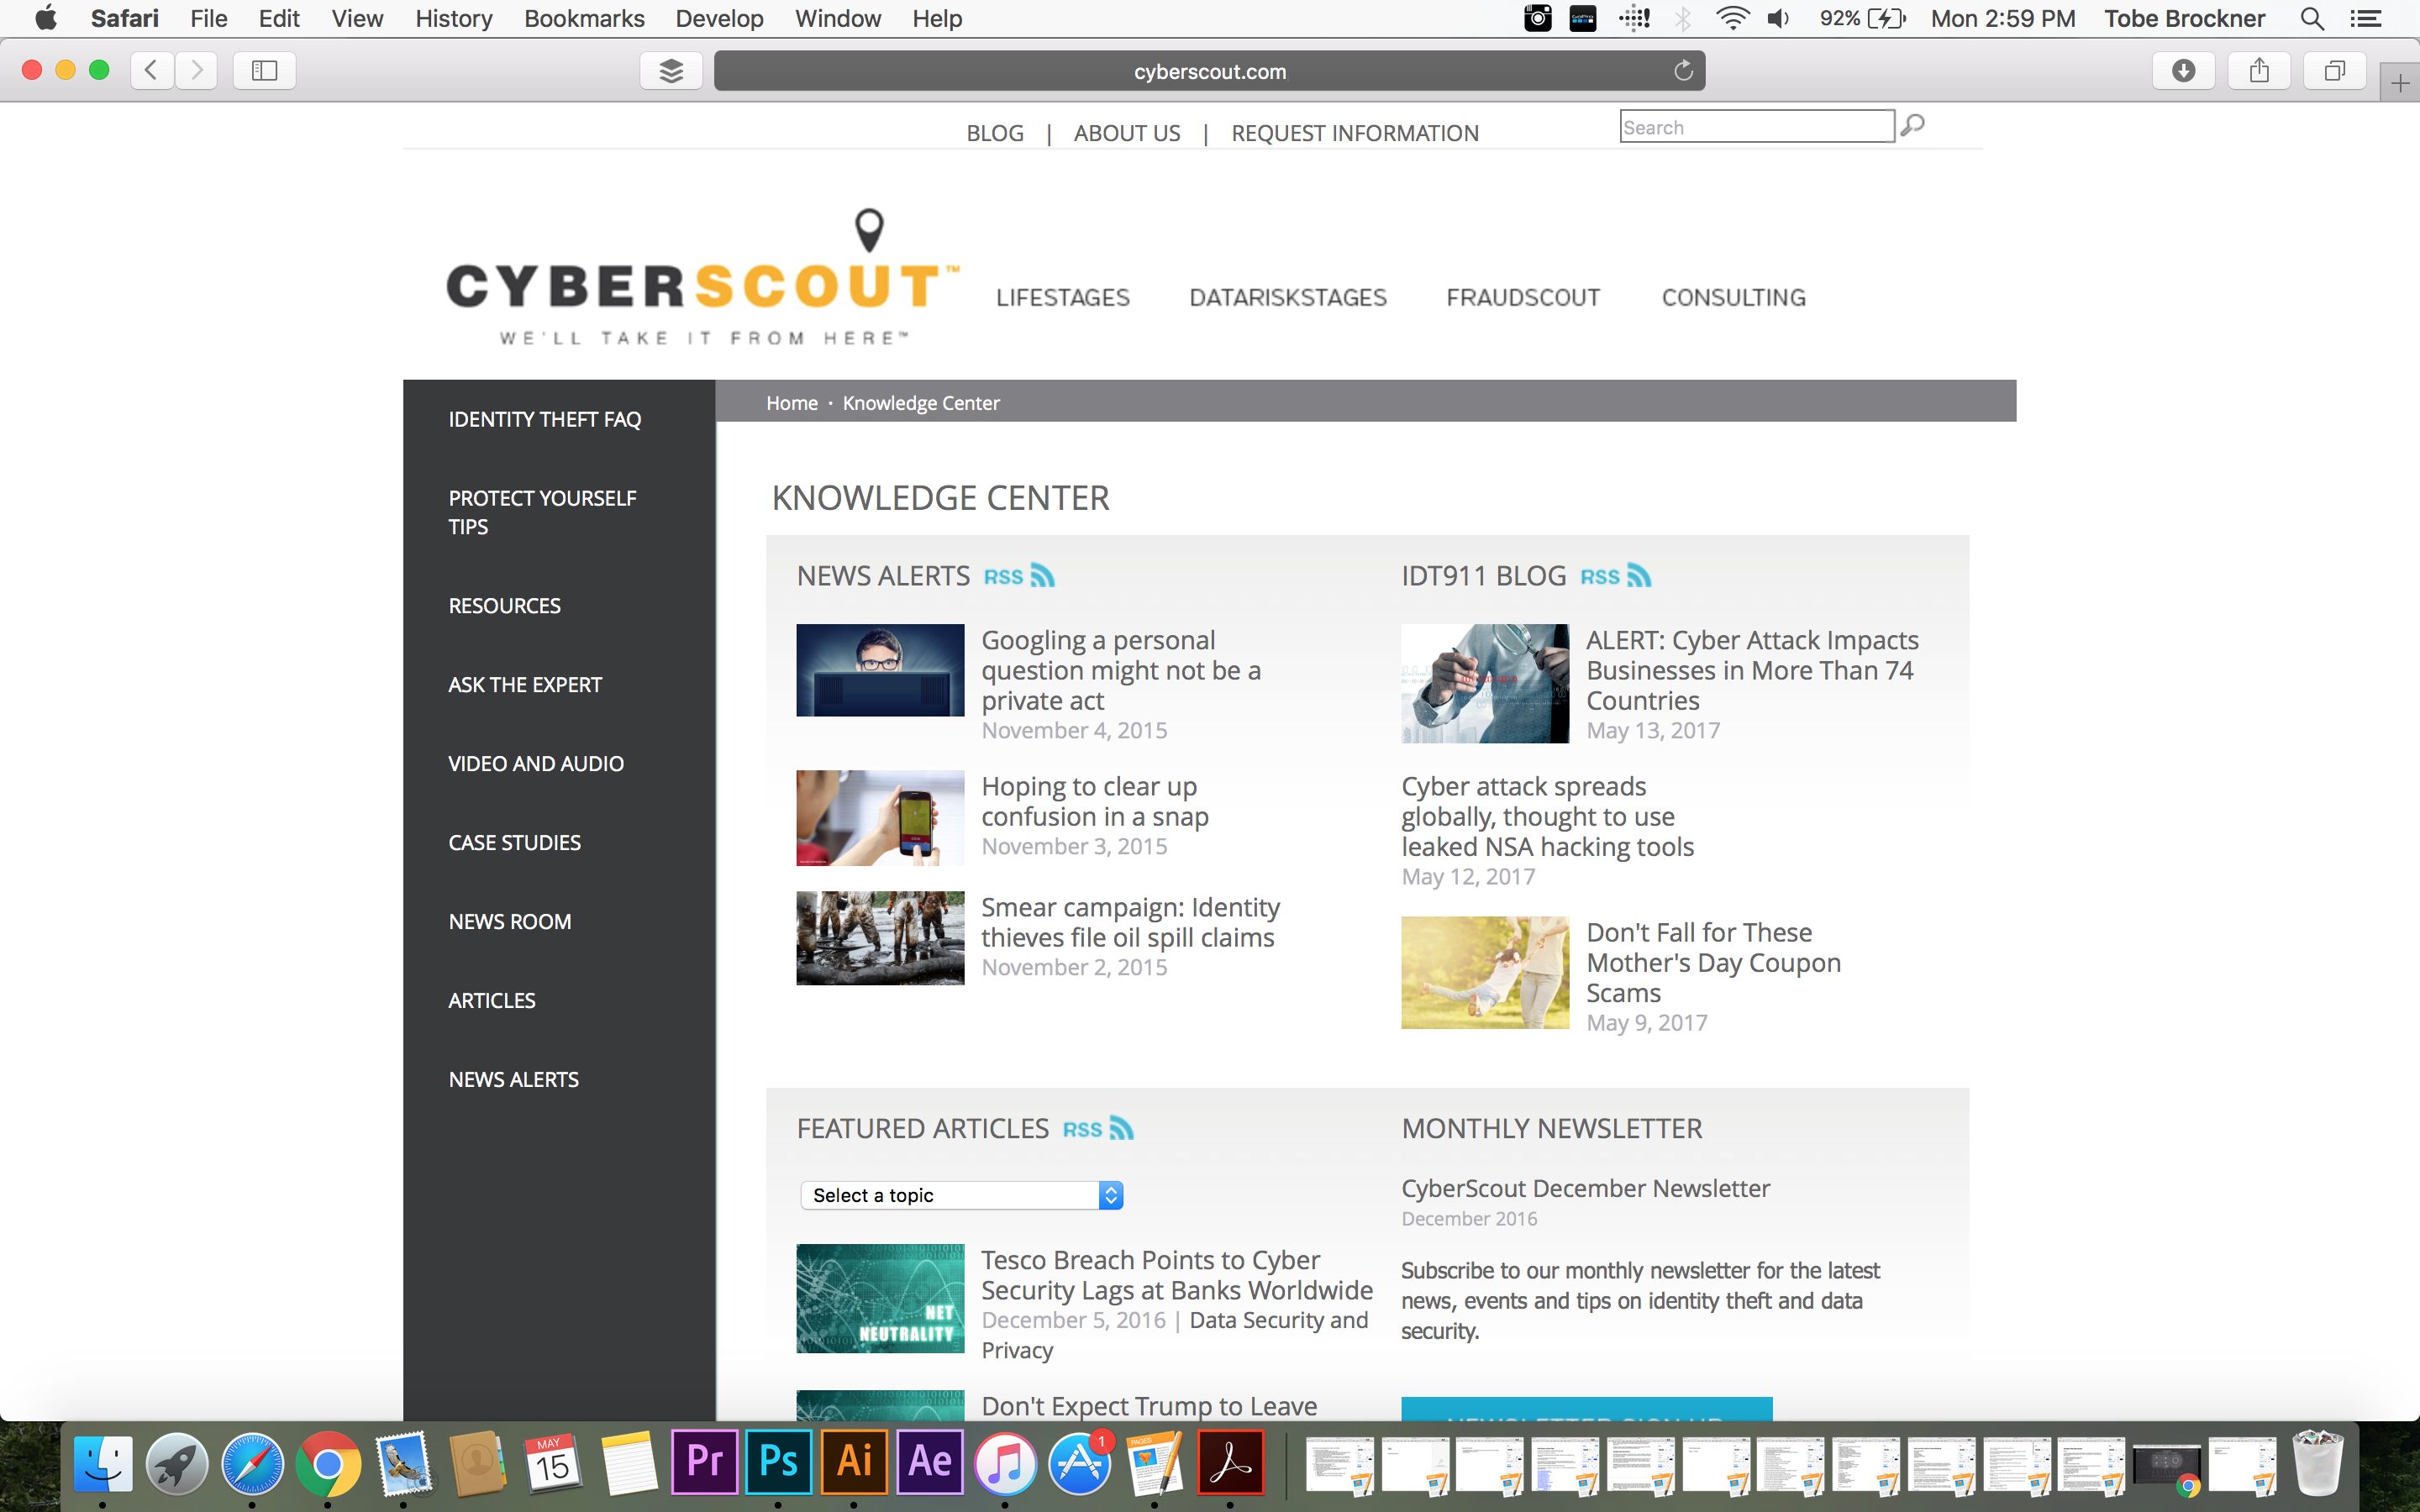This screenshot has height=1512, width=2420.
Task: Open Adobe Illustrator from the Dock
Action: click(854, 1462)
